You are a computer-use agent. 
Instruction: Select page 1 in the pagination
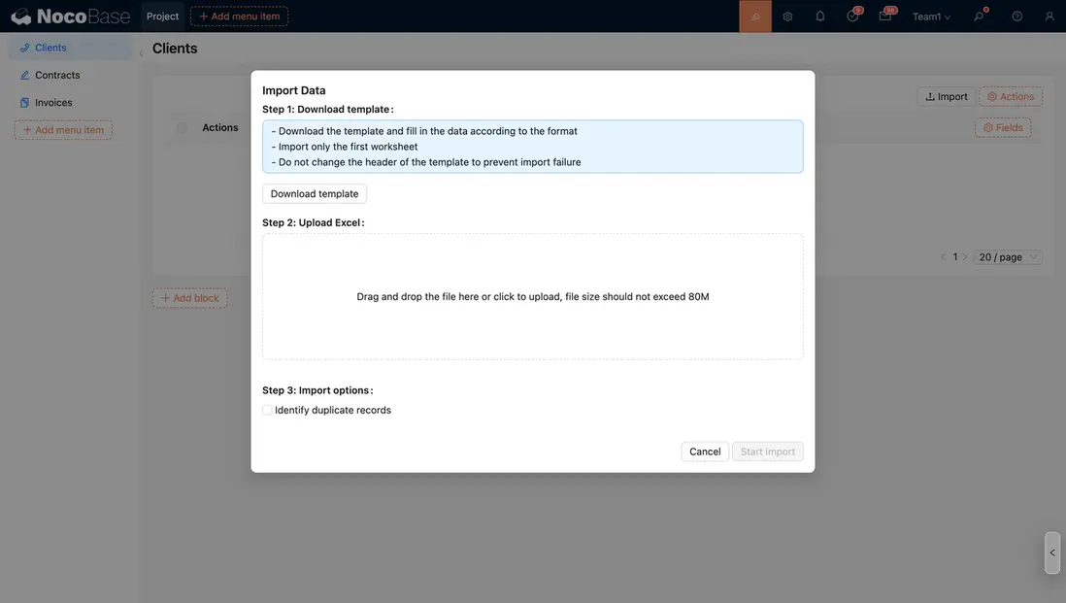pos(954,257)
